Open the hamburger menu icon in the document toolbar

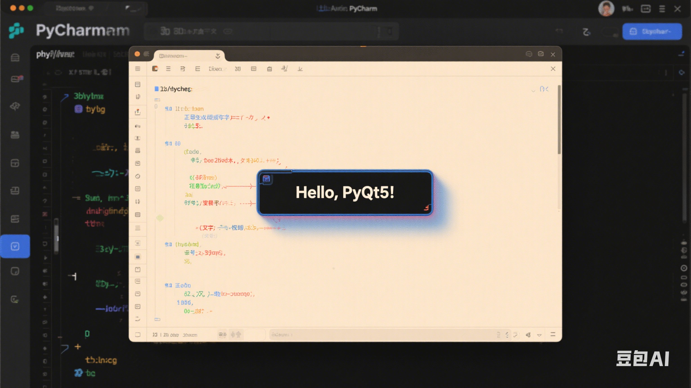click(x=137, y=69)
